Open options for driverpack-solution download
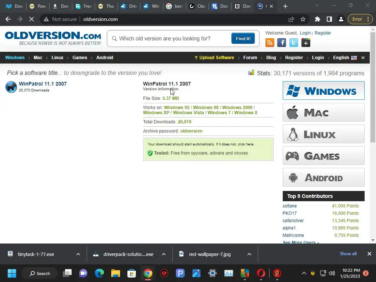Image resolution: width=376 pixels, height=282 pixels. 164,254
